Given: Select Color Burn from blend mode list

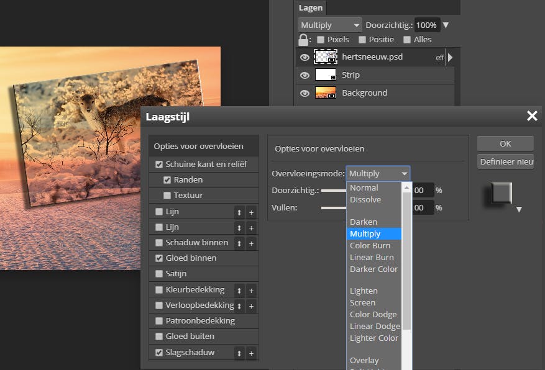Looking at the screenshot, I should [370, 245].
